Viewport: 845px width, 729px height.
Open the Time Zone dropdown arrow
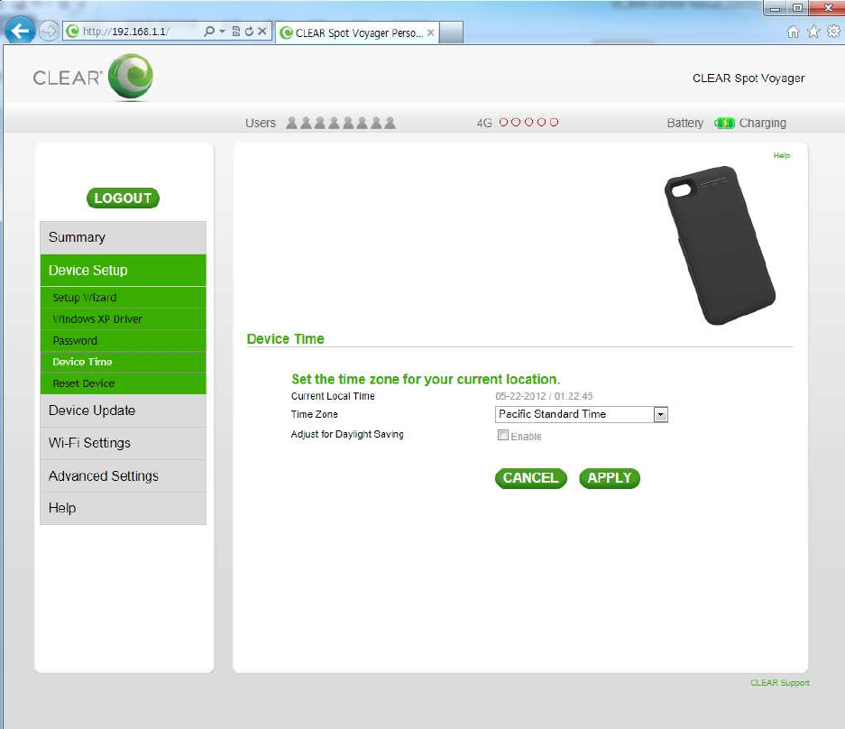(x=661, y=415)
